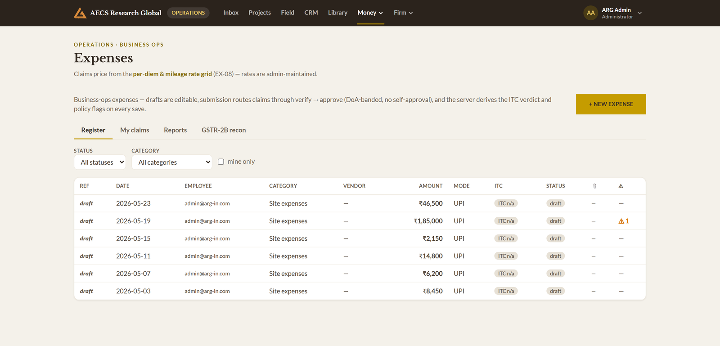
Task: Open Library in the top navigation
Action: coord(337,13)
